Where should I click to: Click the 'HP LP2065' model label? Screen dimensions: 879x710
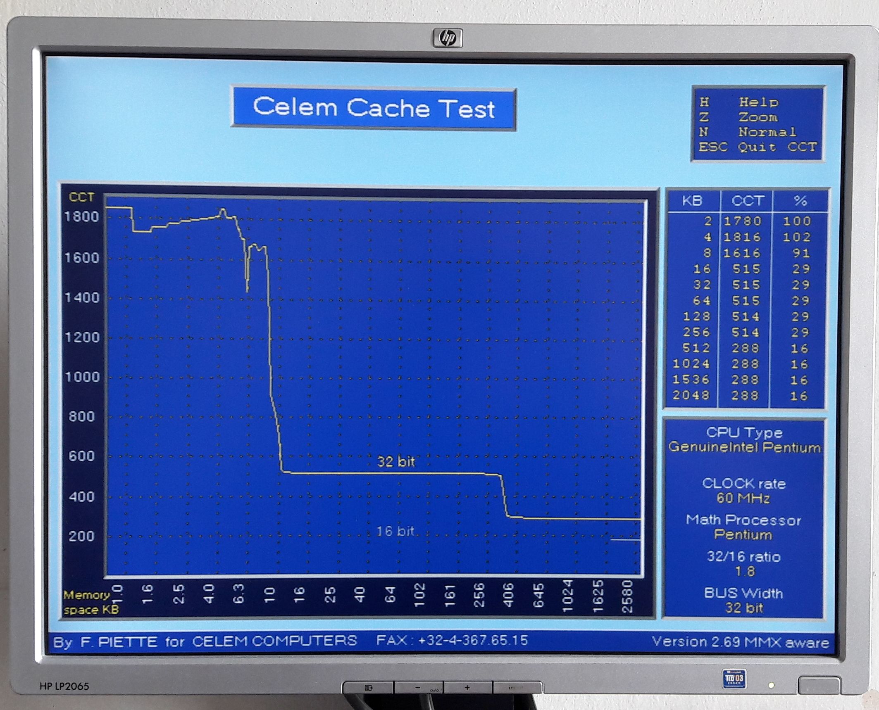(64, 686)
